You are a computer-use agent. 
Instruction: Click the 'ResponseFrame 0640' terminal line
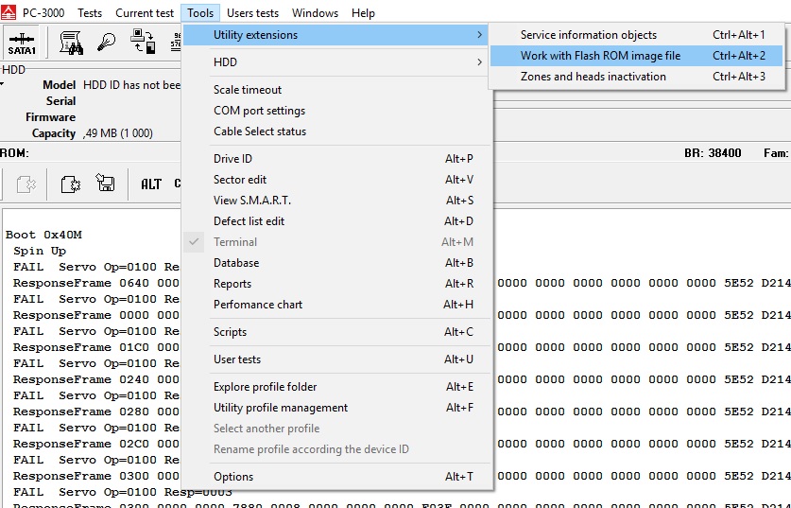tap(95, 283)
